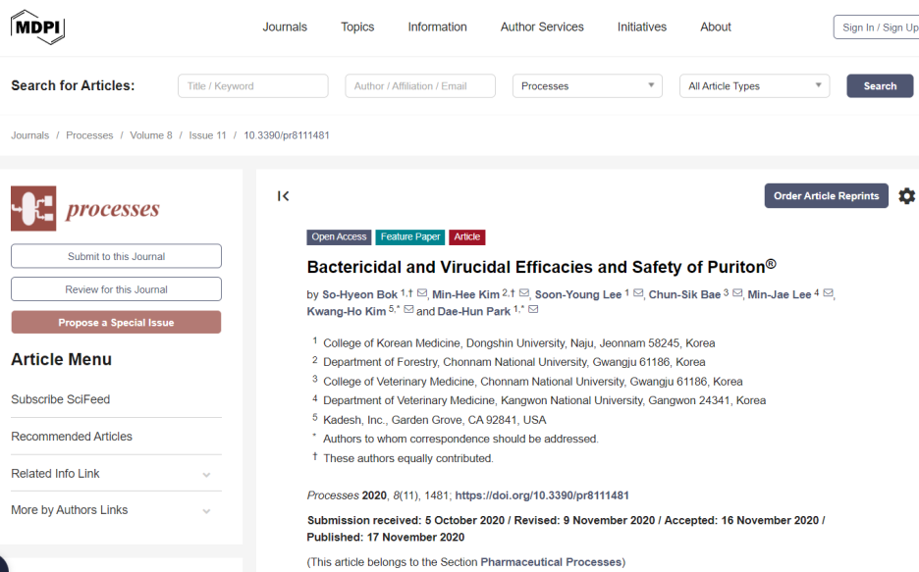Open the 10.3390/pr8111481 breadcrumb
This screenshot has width=919, height=572.
coord(287,135)
